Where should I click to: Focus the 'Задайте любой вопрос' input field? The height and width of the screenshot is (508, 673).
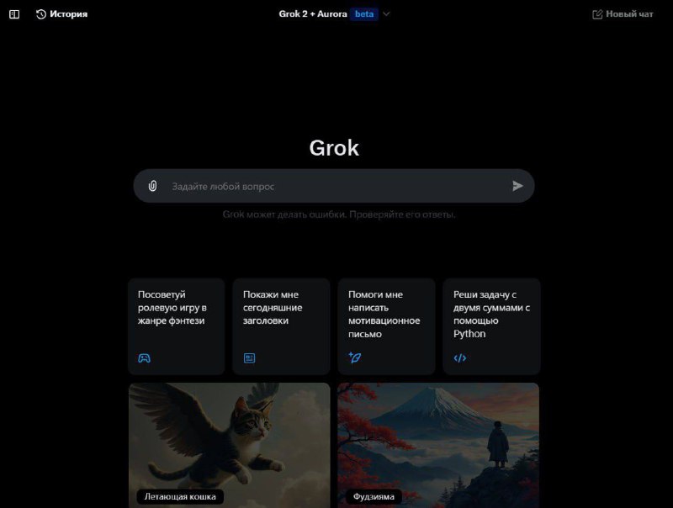pyautogui.click(x=334, y=186)
